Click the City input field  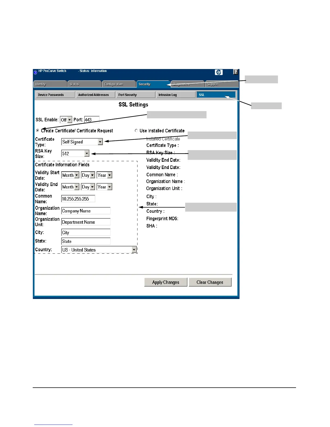coord(86,232)
